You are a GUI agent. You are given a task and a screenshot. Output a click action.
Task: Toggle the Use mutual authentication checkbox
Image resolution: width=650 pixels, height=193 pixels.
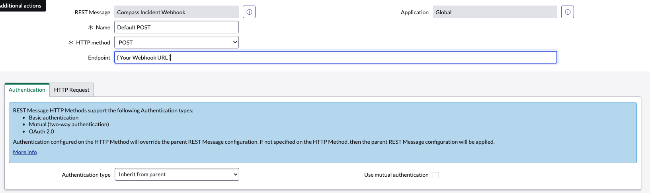pos(436,175)
